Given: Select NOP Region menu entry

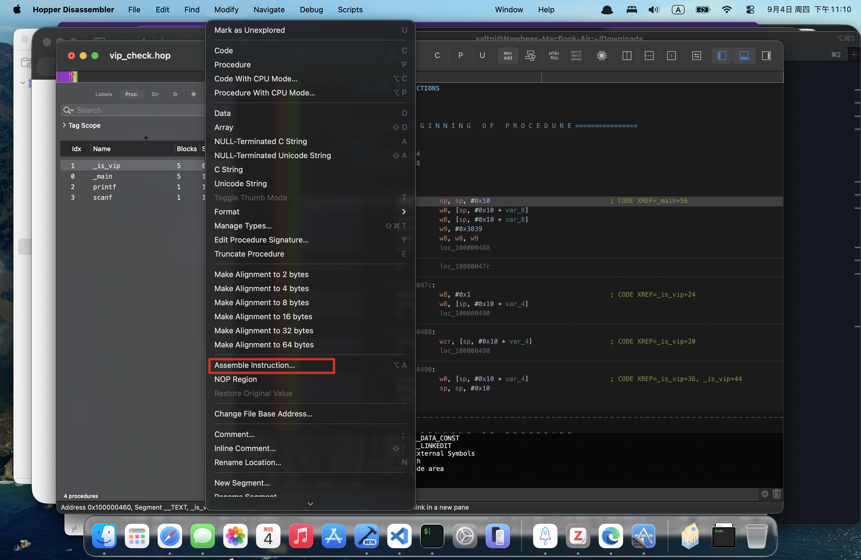Looking at the screenshot, I should (x=235, y=379).
